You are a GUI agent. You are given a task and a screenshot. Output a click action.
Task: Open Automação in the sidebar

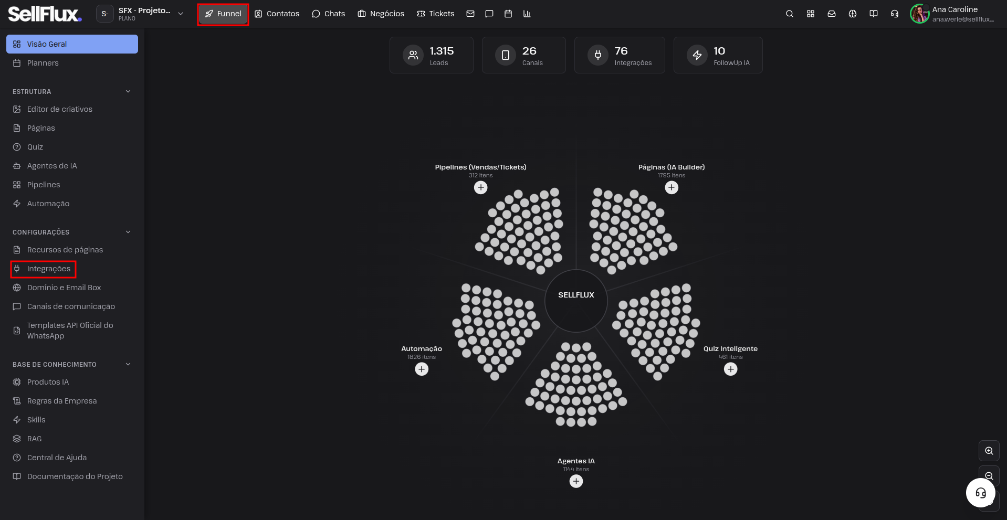click(x=72, y=204)
